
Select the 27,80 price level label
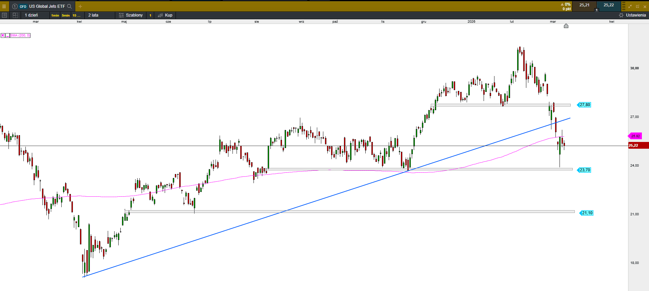(x=585, y=105)
